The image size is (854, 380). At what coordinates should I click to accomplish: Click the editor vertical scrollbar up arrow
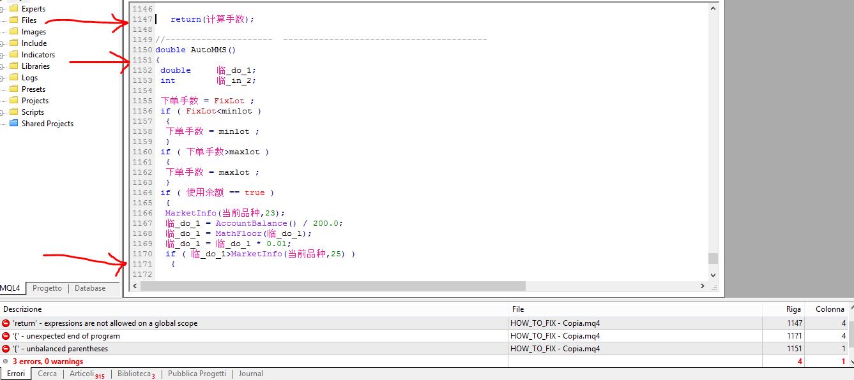tap(713, 7)
